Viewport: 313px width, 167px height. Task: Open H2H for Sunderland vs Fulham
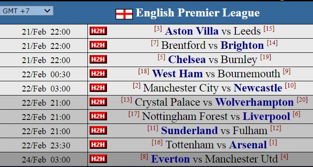pyautogui.click(x=98, y=131)
